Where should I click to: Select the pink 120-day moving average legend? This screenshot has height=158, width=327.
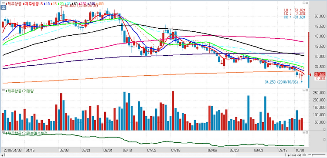(x=82, y=4)
